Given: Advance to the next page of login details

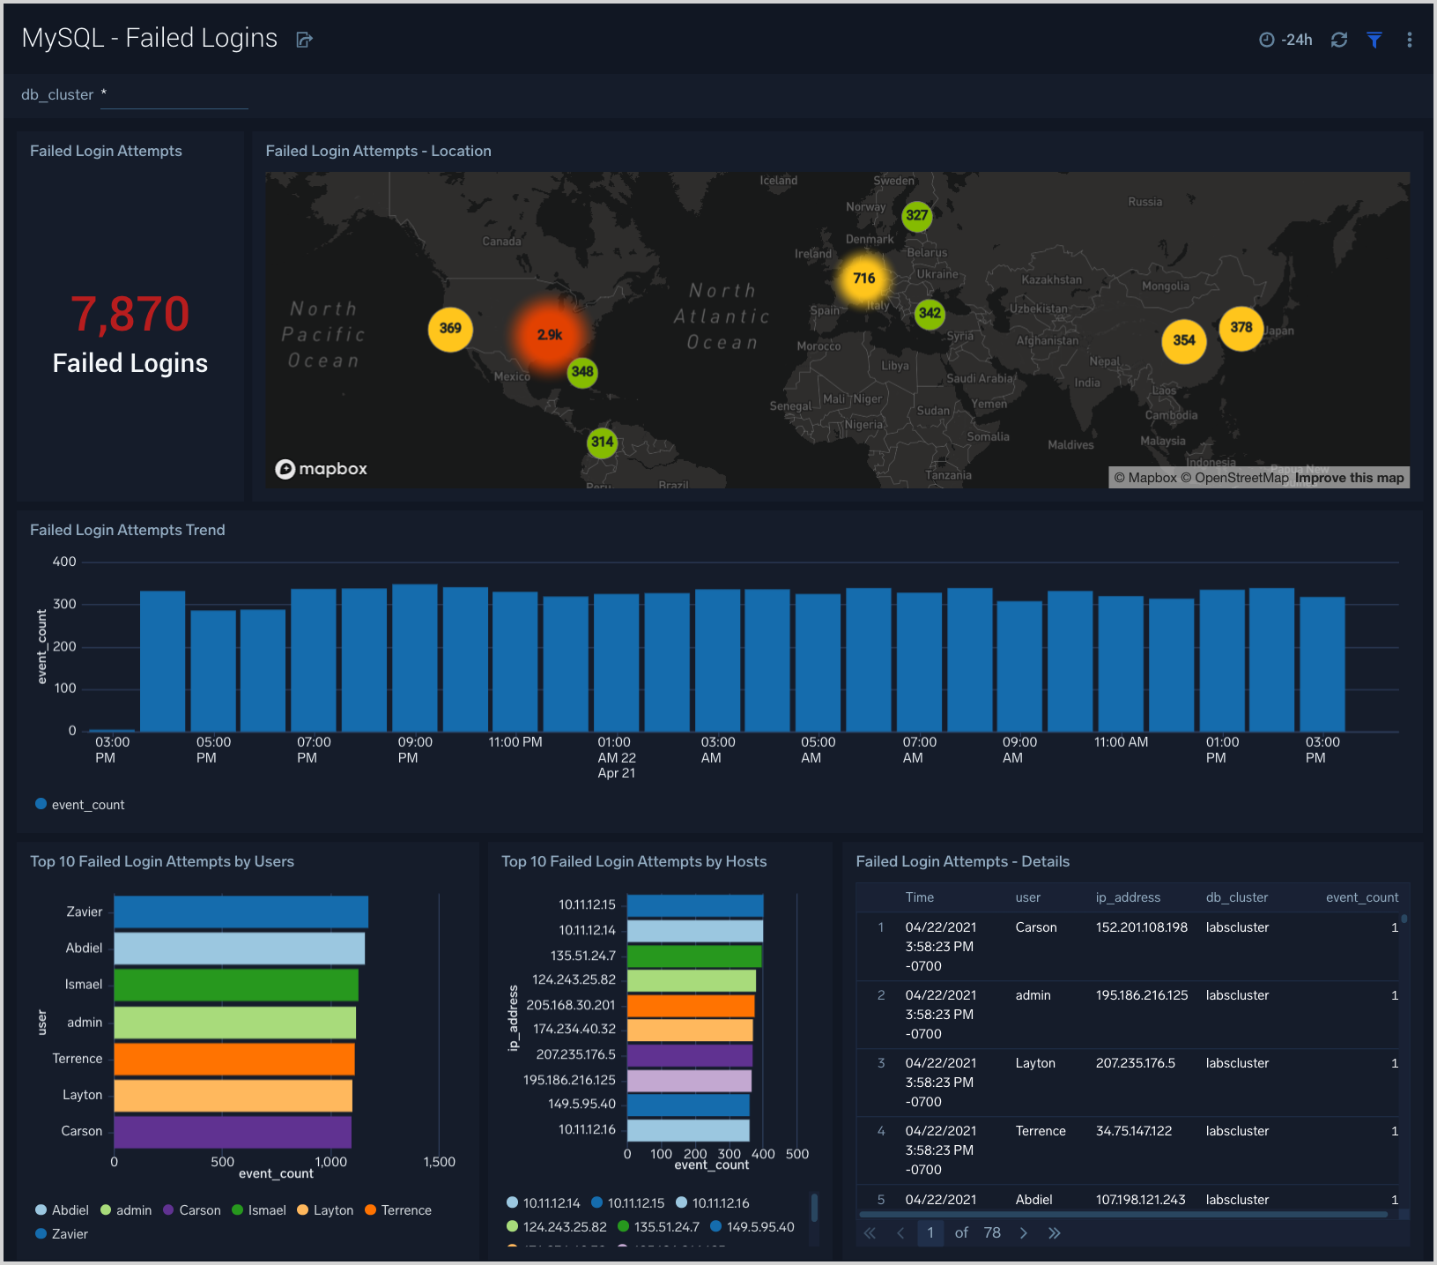Looking at the screenshot, I should [x=1024, y=1232].
